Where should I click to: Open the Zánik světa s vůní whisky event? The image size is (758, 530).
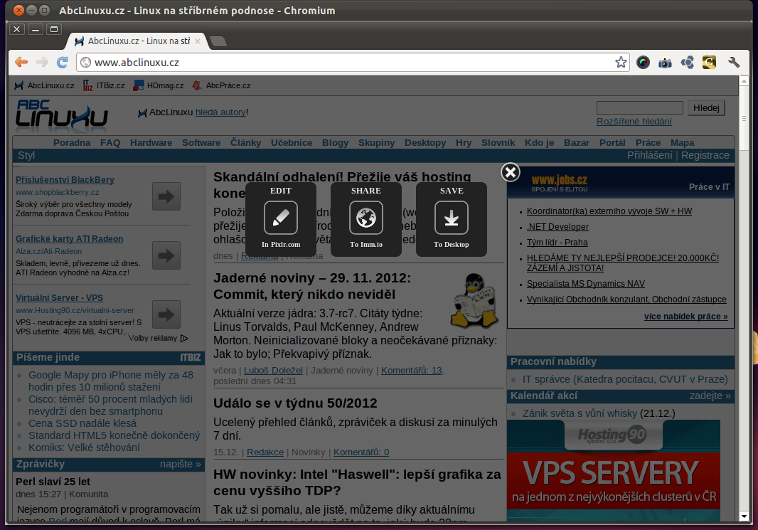(x=580, y=413)
